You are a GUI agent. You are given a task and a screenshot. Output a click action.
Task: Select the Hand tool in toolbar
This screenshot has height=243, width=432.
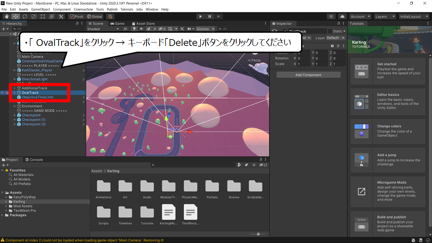pos(6,17)
